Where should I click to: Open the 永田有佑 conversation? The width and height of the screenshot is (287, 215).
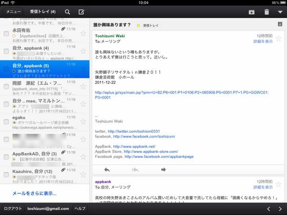[45, 34]
